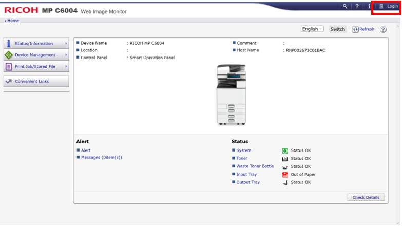Click the Device Management green diamond icon
Viewport: 402px width, 226px height.
tap(9, 55)
